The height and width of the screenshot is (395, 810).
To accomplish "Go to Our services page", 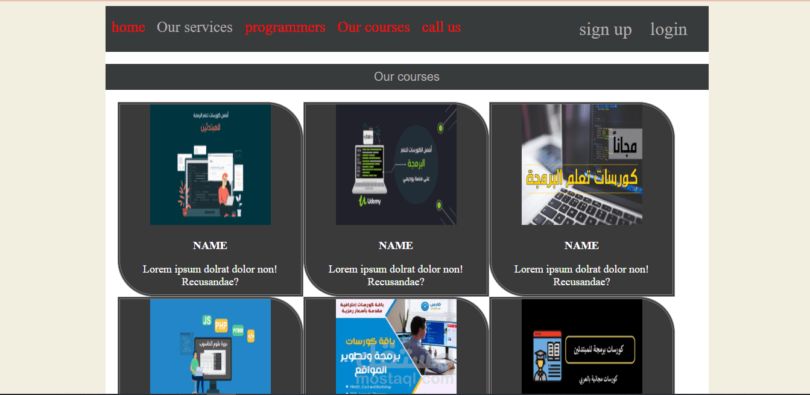I will 195,27.
